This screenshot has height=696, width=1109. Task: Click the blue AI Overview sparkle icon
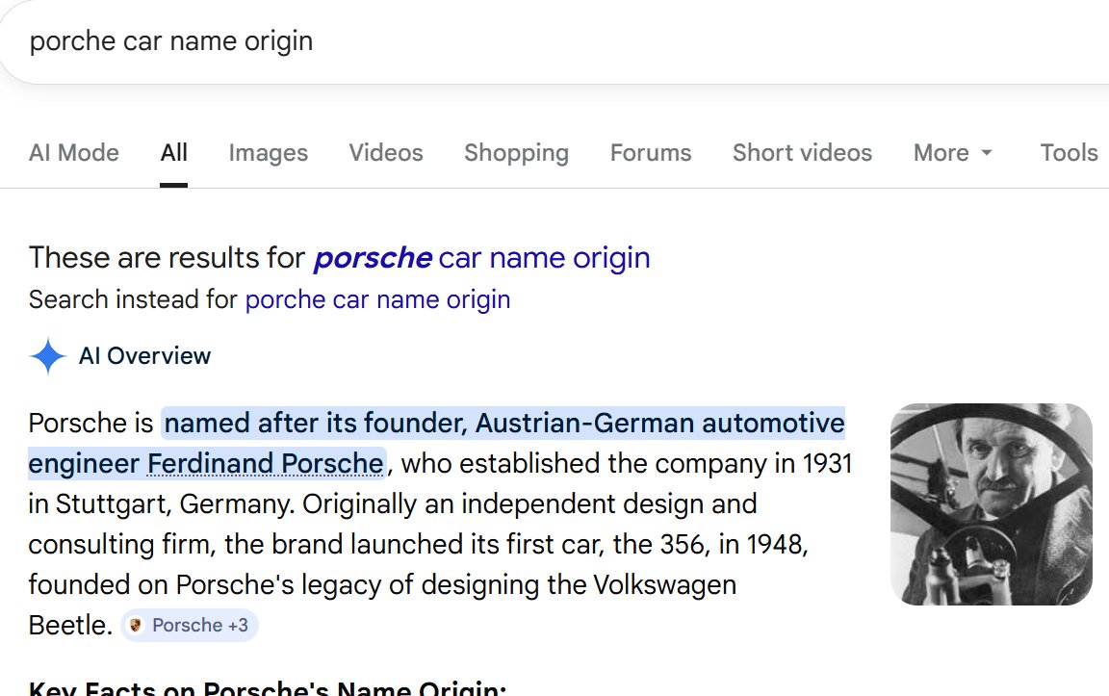pos(48,356)
